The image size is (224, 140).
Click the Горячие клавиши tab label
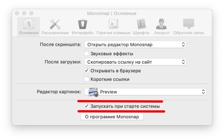pyautogui.click(x=113, y=33)
